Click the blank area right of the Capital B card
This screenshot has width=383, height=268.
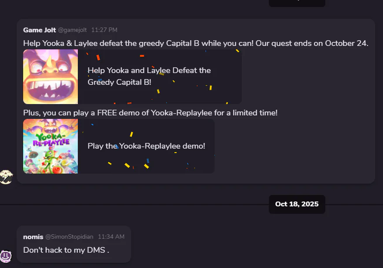pyautogui.click(x=306, y=77)
